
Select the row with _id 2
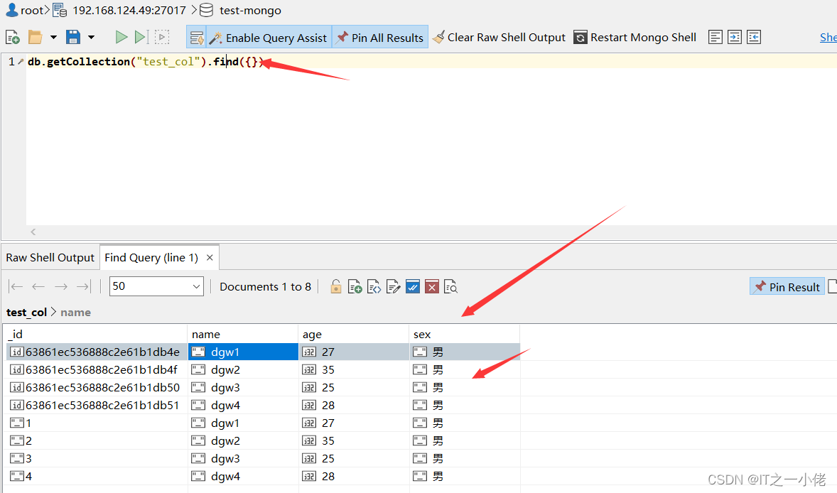point(263,440)
